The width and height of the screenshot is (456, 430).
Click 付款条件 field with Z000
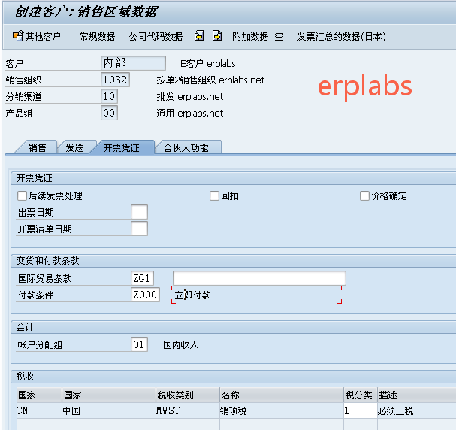coord(146,295)
